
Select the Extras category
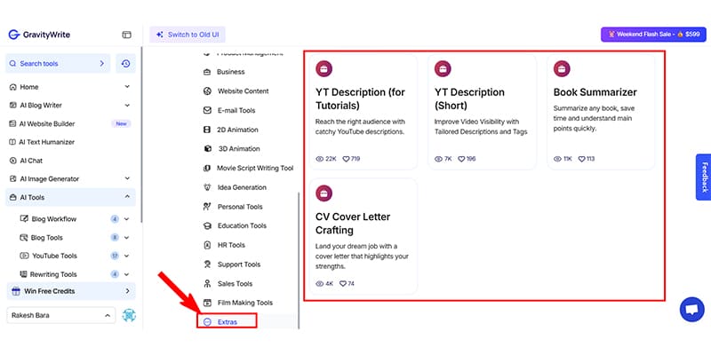coord(228,322)
